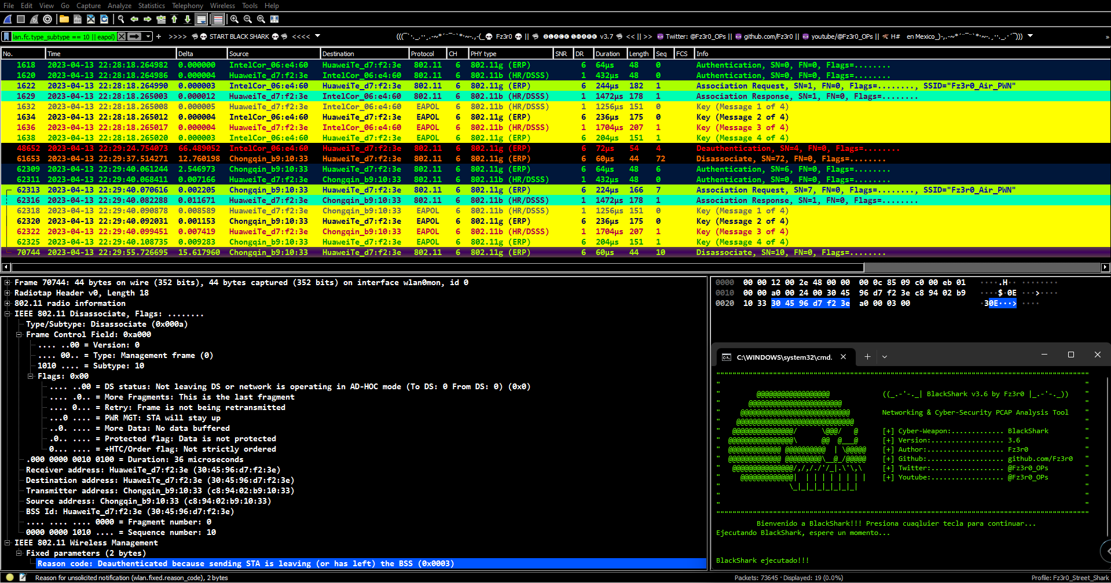Open the Wireless menu
1111x583 pixels.
[222, 5]
